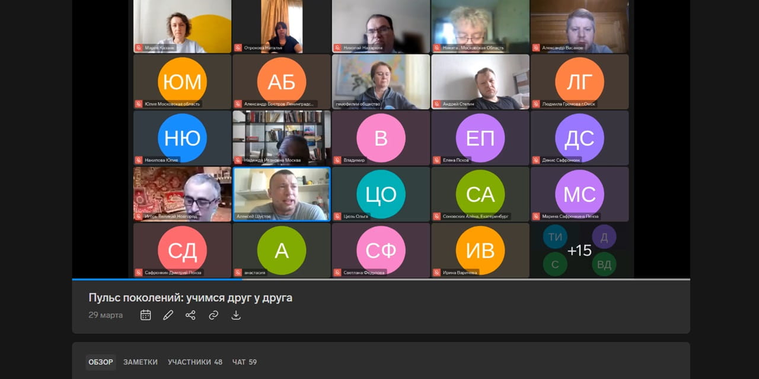759x379 pixels.
Task: Select Алексей Шустов's highlighted video tile
Action: pos(282,194)
